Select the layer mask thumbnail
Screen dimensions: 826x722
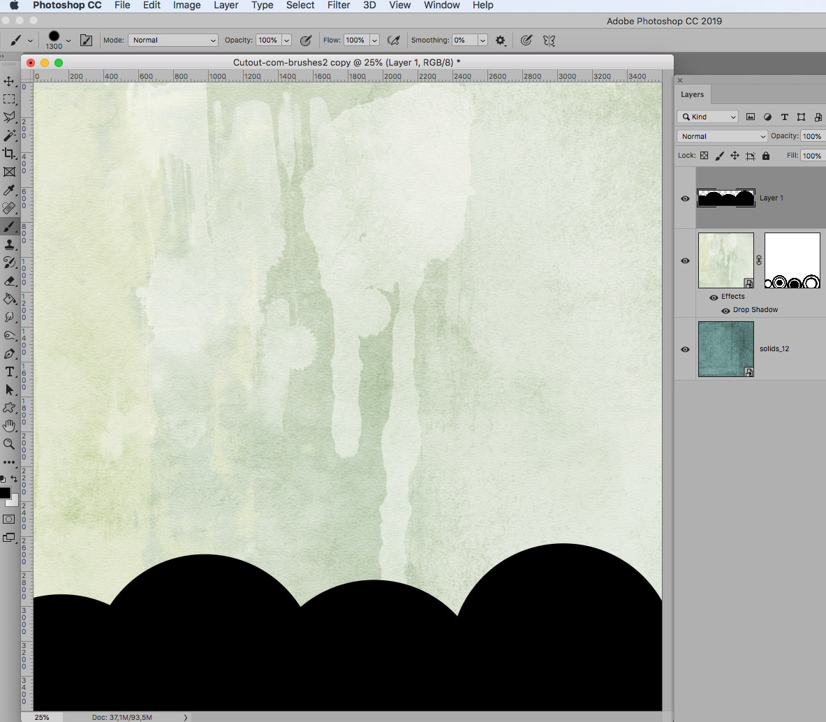click(x=792, y=260)
